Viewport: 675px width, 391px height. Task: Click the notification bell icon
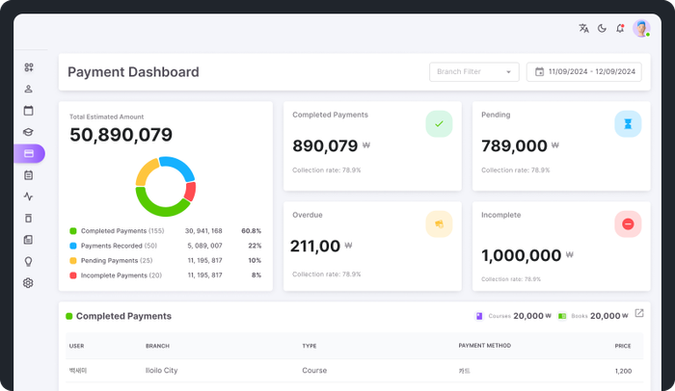point(620,29)
